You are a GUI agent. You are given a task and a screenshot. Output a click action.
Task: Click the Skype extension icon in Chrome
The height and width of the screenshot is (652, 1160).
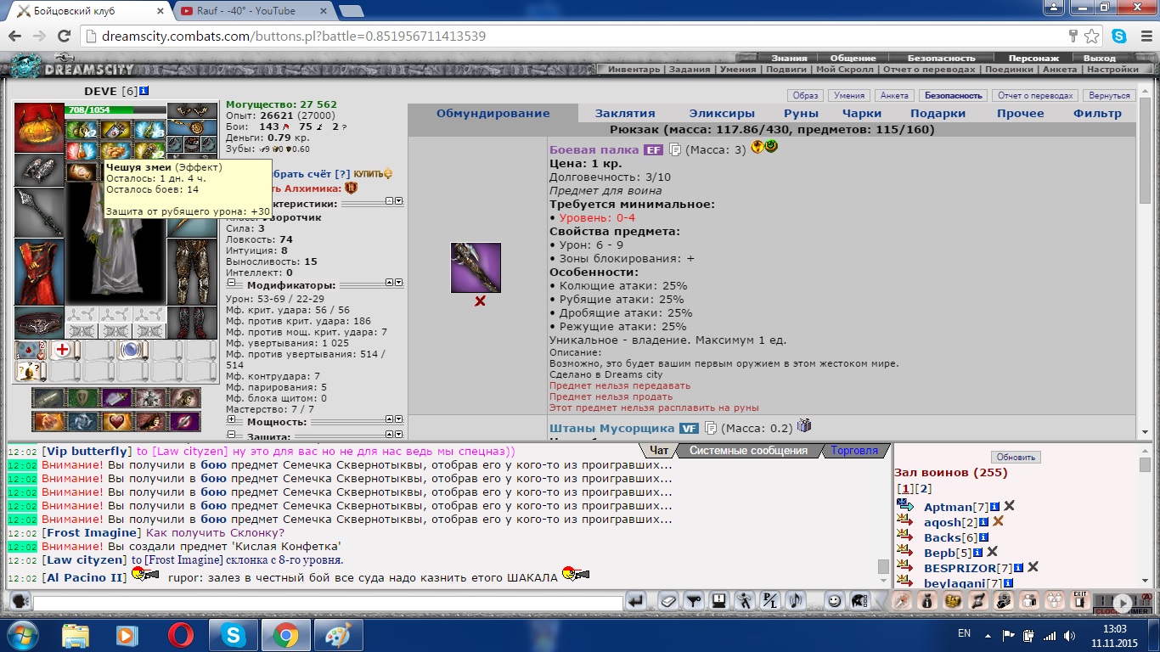coord(1119,37)
